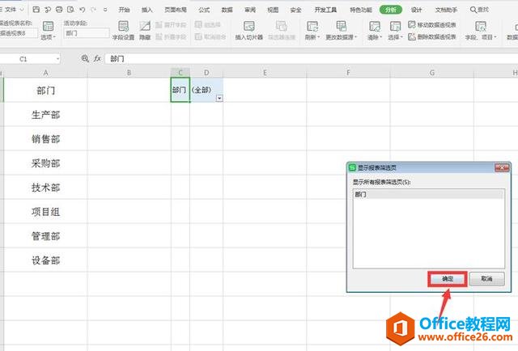The image size is (518, 351).
Task: Click the Print Preview icon
Action: point(70,10)
